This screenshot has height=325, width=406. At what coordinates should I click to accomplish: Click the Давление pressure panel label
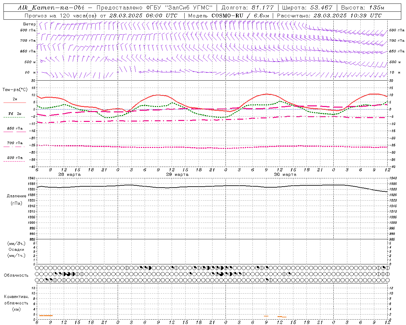coord(16,196)
